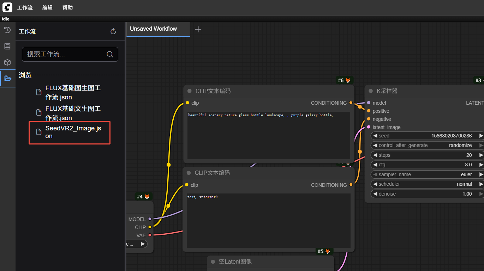Open the 工作流 menu
484x271 pixels.
tap(25, 7)
